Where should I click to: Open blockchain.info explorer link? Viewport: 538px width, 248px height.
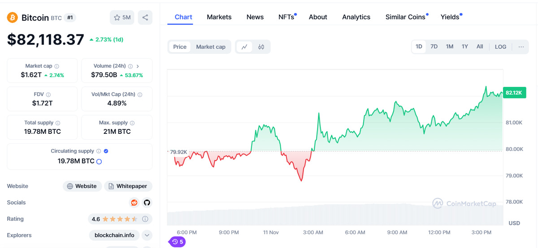coord(114,235)
